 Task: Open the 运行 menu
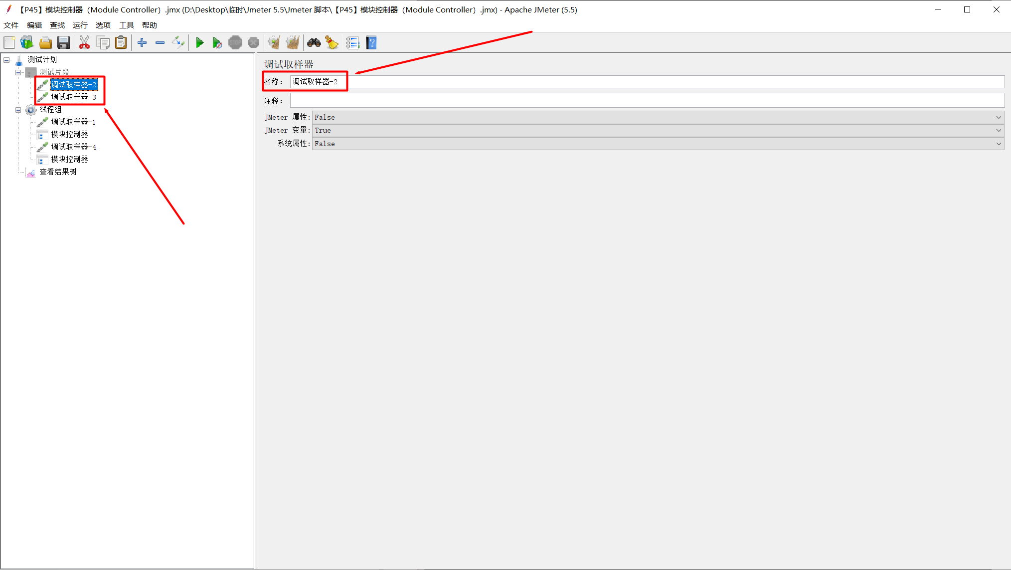[80, 25]
